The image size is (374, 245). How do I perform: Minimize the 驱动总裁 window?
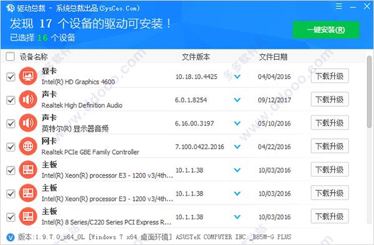click(353, 7)
